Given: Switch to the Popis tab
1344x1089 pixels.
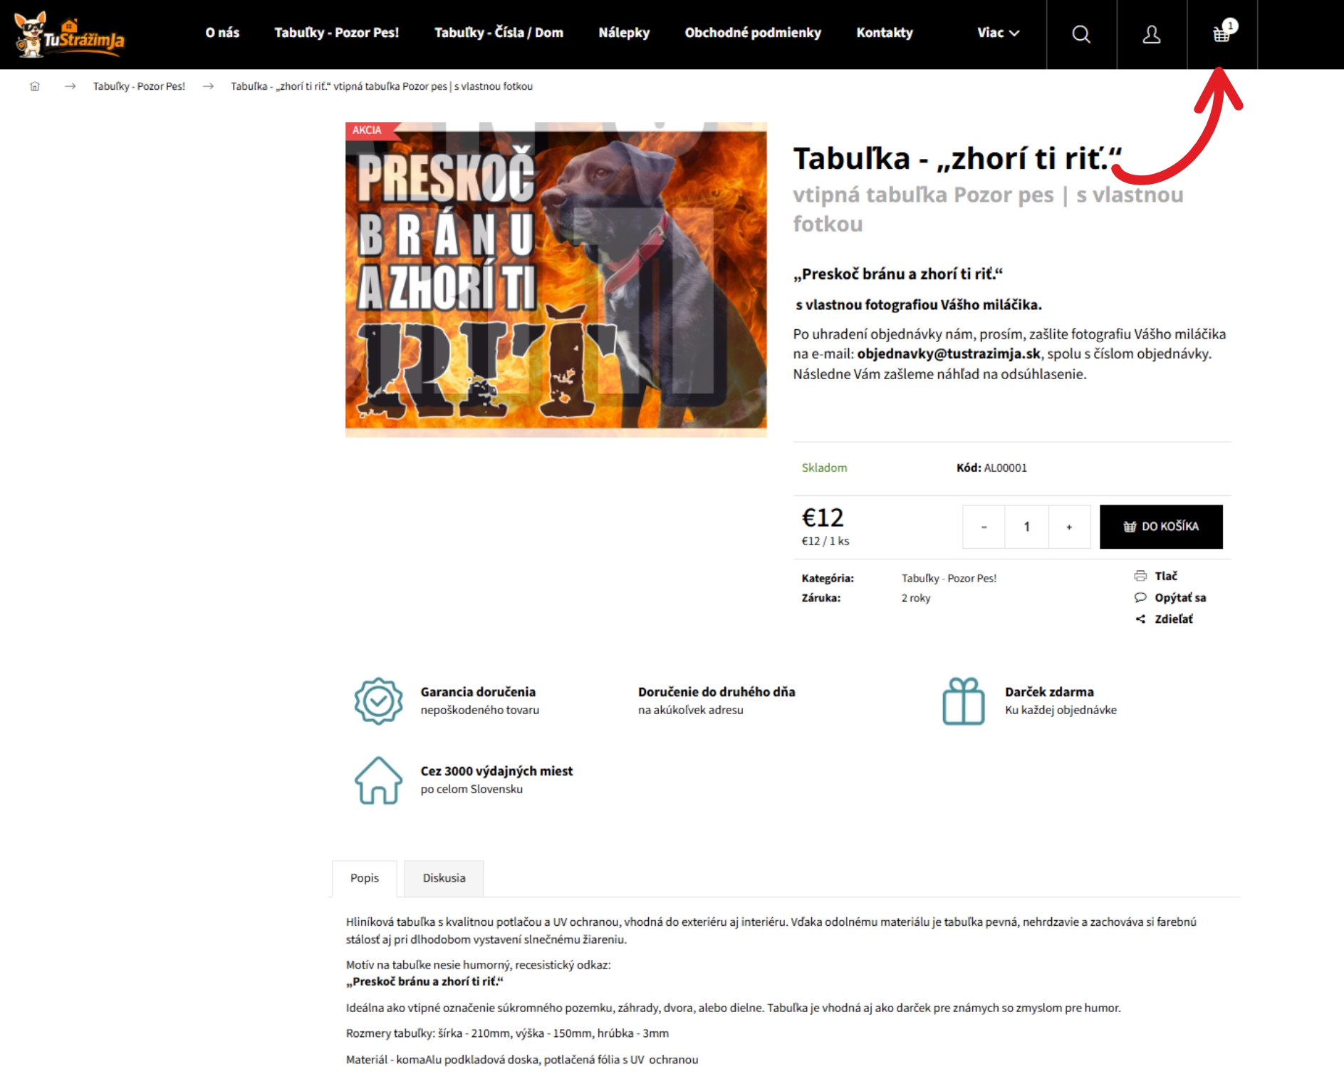Looking at the screenshot, I should [365, 878].
